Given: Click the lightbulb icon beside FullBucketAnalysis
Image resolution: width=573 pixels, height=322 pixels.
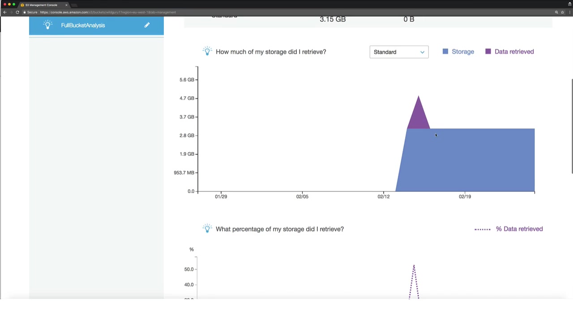Looking at the screenshot, I should click(x=48, y=25).
